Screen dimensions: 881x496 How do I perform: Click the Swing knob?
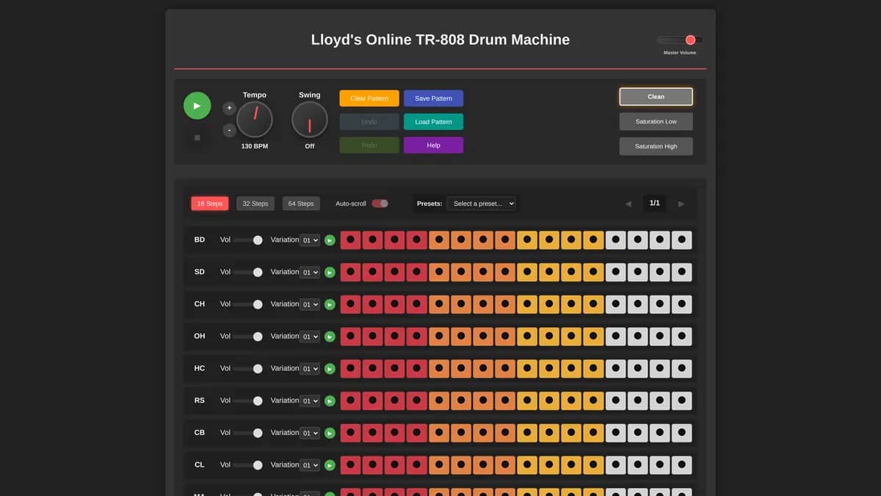310,120
